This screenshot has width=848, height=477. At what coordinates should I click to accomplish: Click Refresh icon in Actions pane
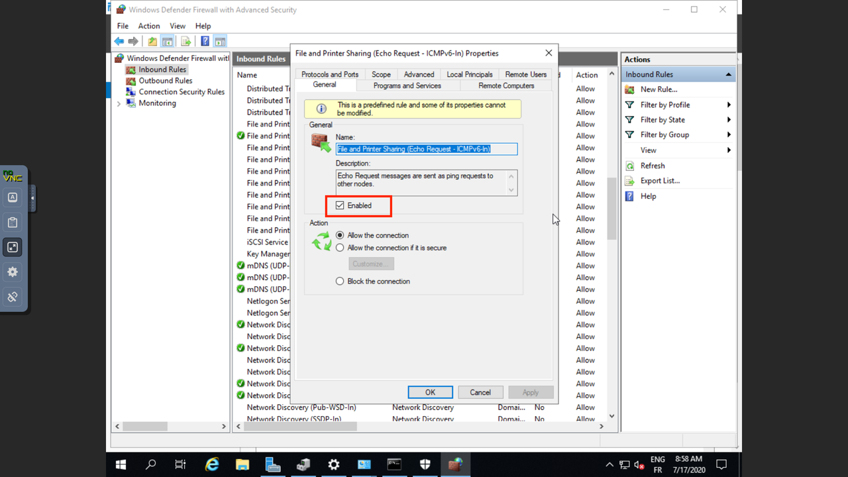[630, 166]
